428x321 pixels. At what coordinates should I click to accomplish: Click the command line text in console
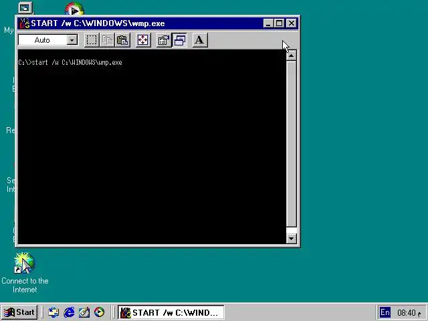(70, 62)
